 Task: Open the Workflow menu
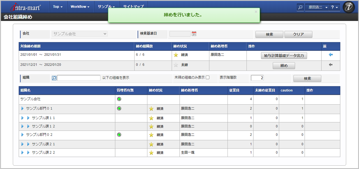point(80,6)
